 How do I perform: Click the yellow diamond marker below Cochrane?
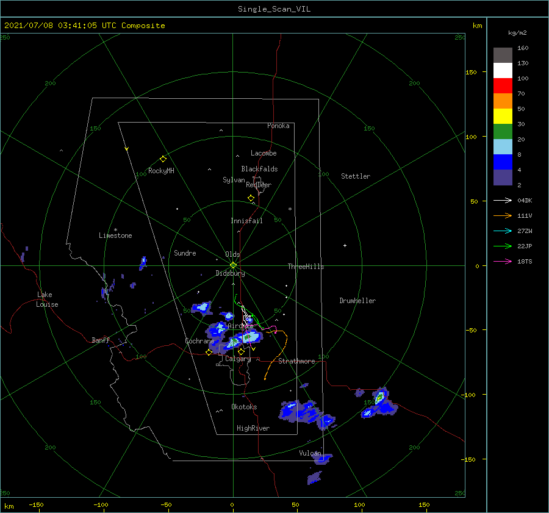coord(209,353)
